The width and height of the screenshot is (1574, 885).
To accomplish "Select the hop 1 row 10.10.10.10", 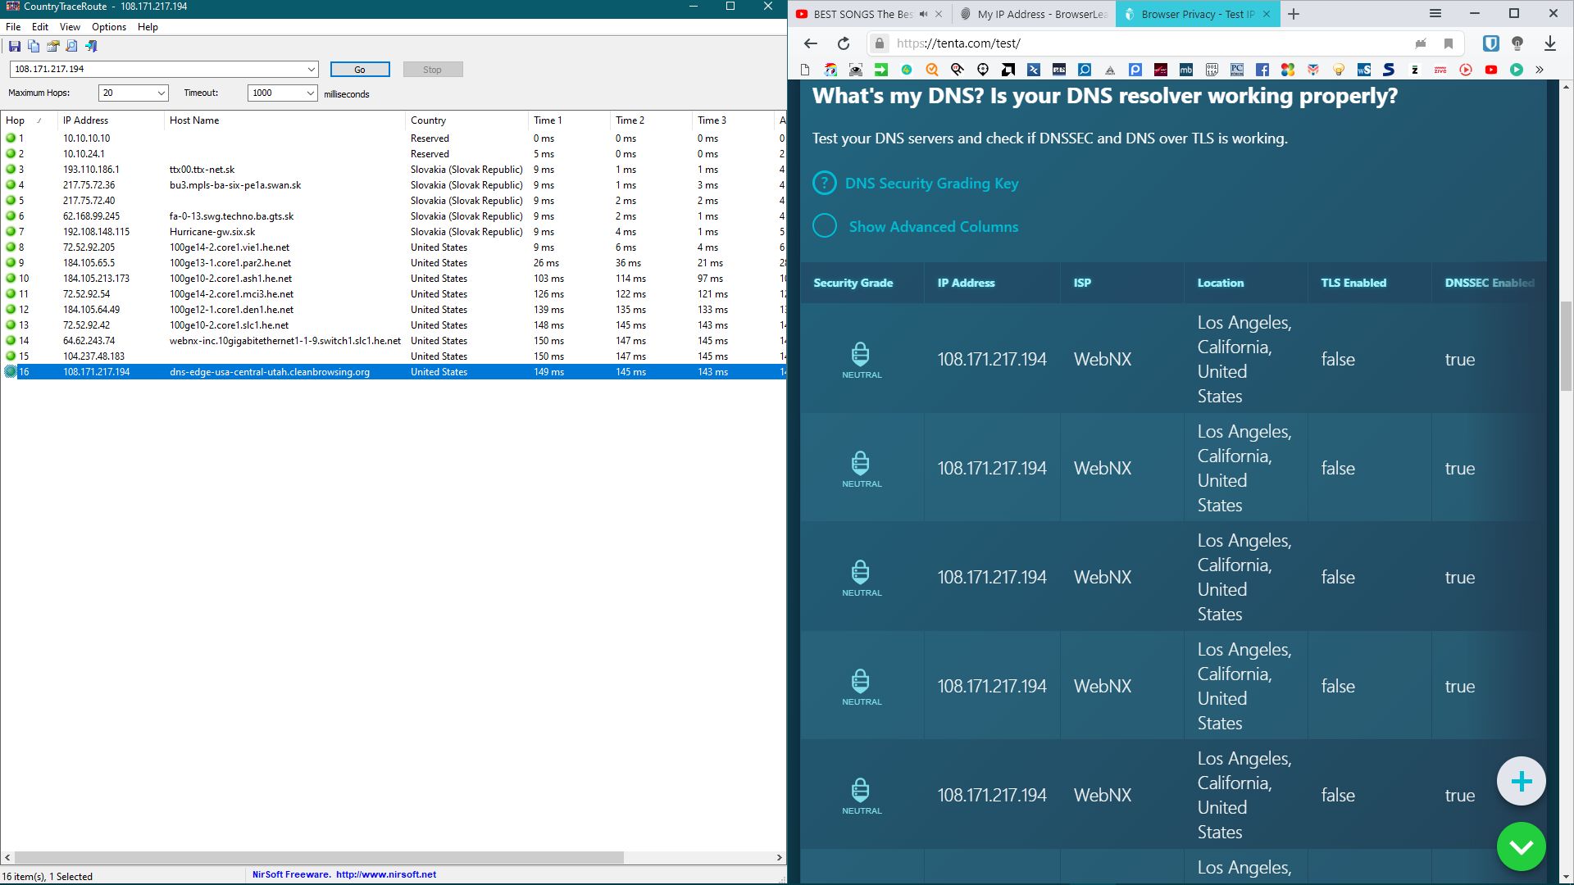I will [x=393, y=138].
